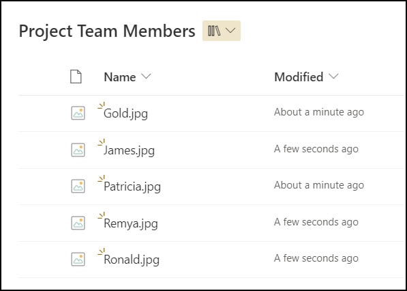Click the new-item glimmer icon on Remya.jpg
Image resolution: width=407 pixels, height=291 pixels.
pos(101,215)
